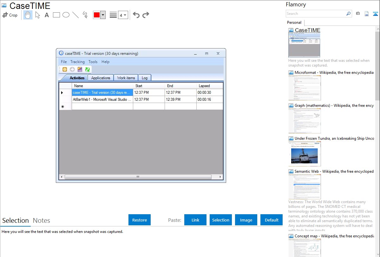Click the search magnifier icon
The image size is (380, 257).
point(348,14)
